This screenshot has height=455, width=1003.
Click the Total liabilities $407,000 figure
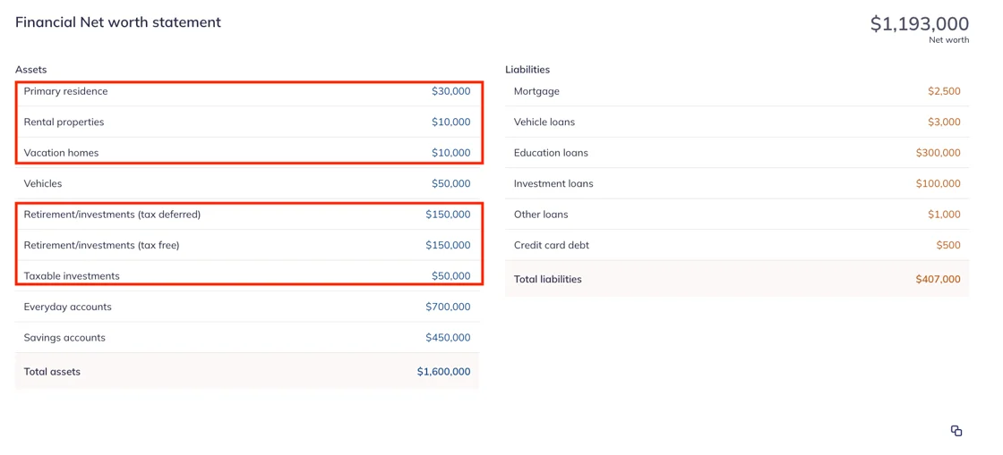[939, 279]
